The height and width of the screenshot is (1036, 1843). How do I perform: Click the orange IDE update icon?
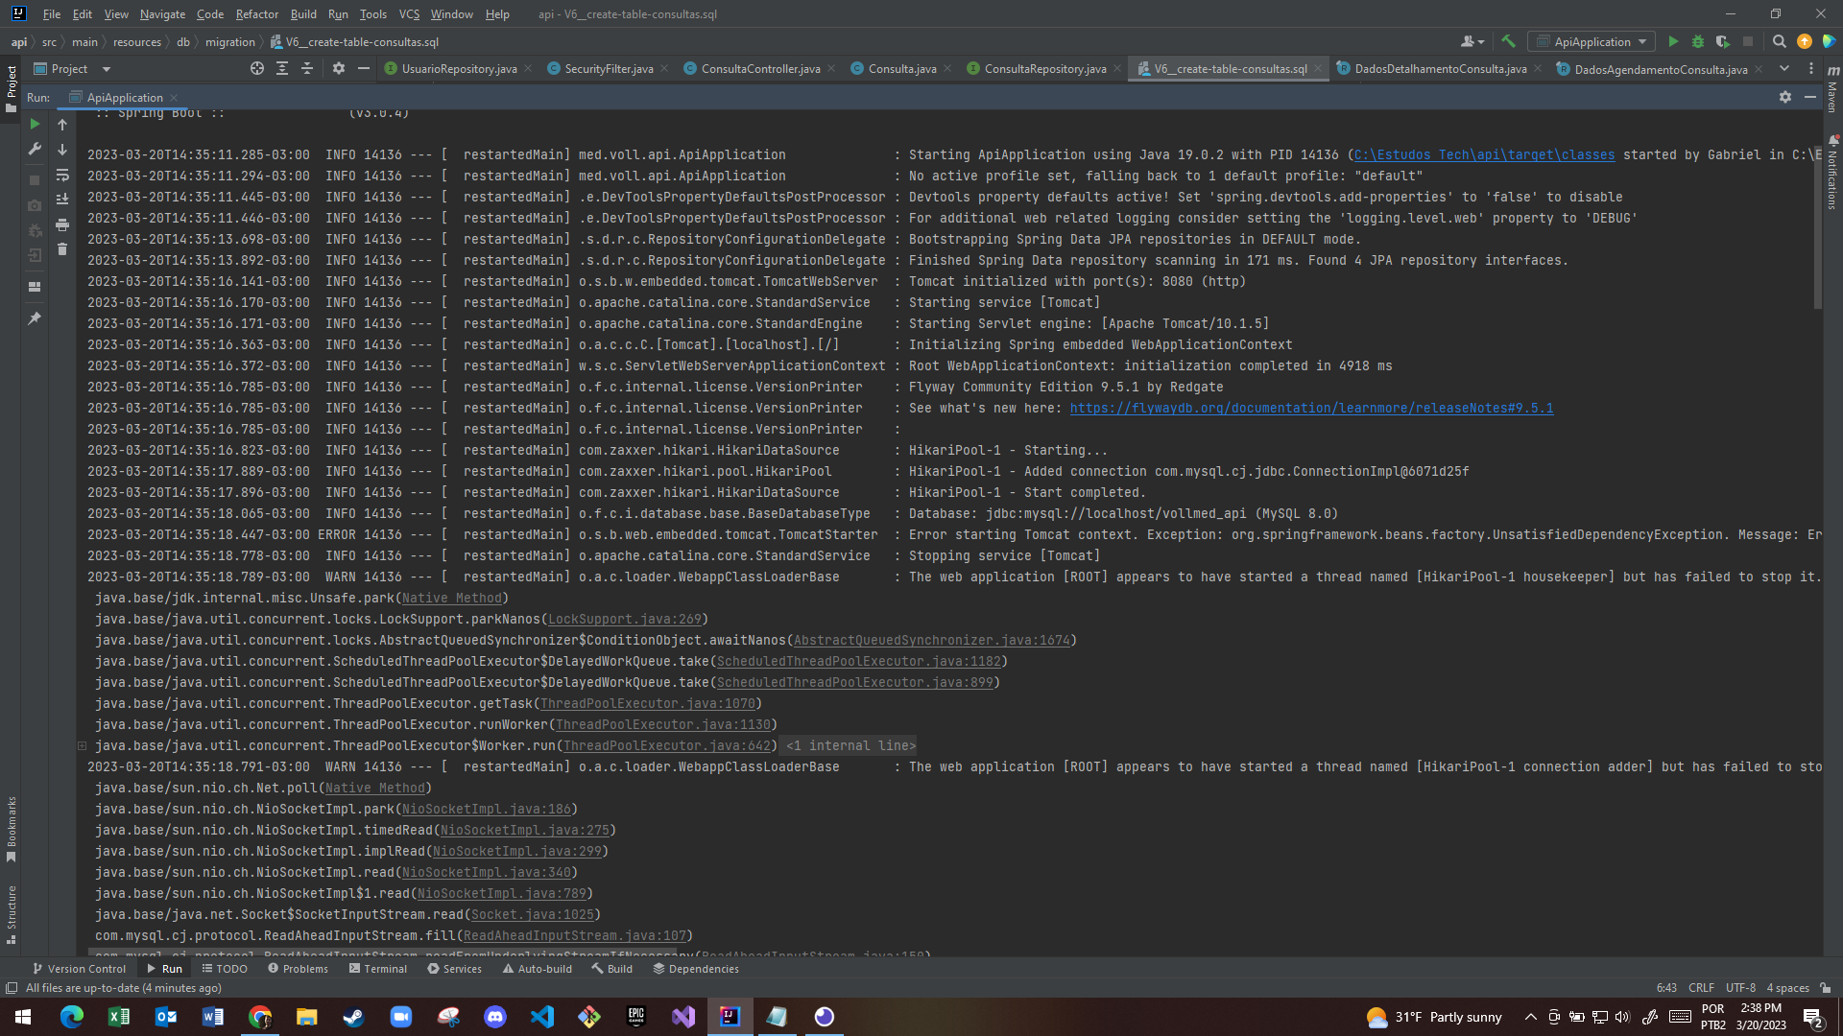tap(1805, 41)
